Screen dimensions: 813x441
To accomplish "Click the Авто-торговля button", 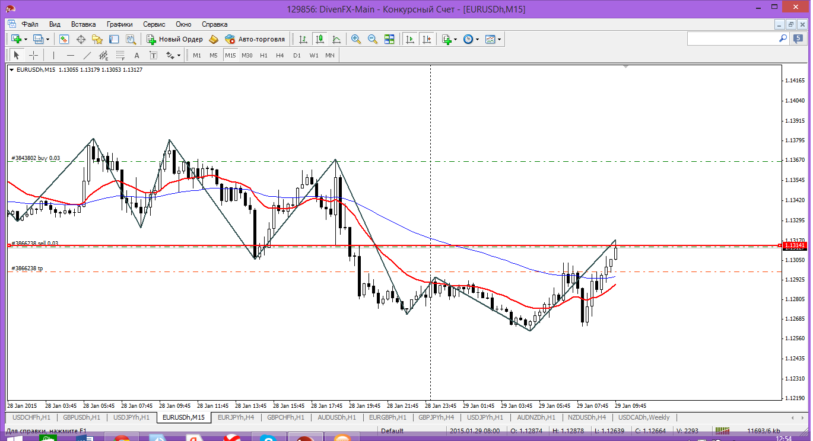I will [x=255, y=39].
